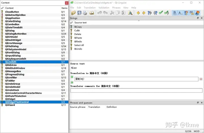Image resolution: width=204 pixels, height=133 pixels.
Task: Open the Validation menu
Action: [x=104, y=8]
